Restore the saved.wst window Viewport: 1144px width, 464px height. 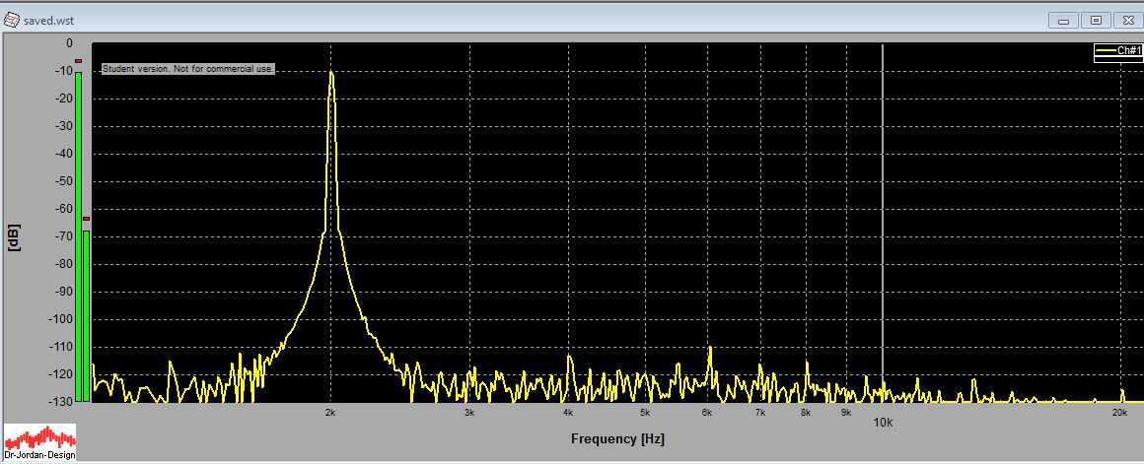point(1096,21)
